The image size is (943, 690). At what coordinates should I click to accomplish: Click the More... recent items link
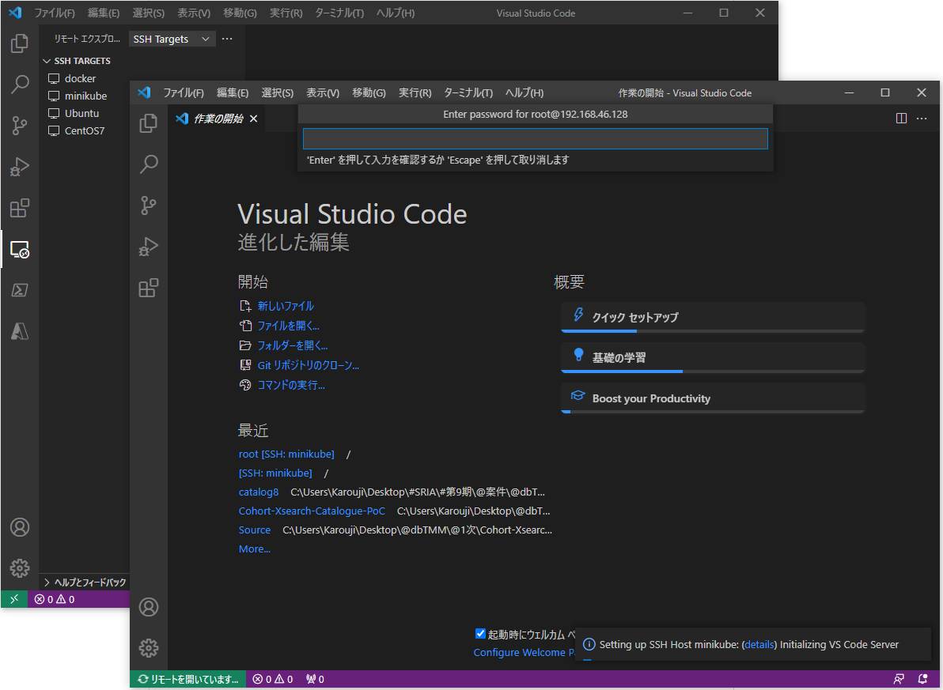pyautogui.click(x=255, y=549)
